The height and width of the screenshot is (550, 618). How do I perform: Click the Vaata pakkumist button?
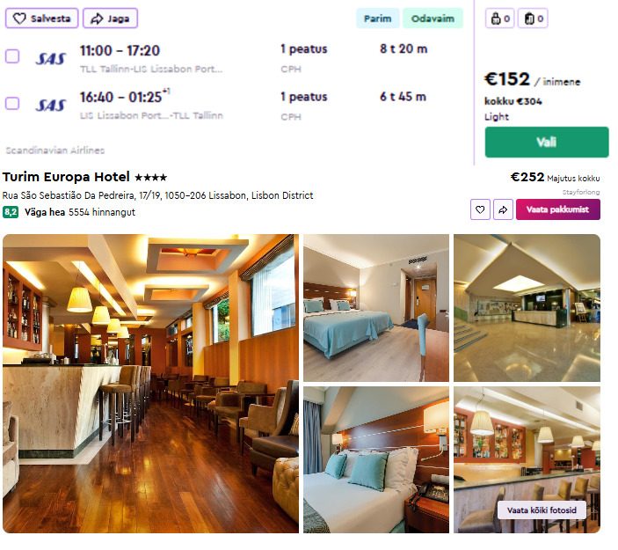click(557, 209)
